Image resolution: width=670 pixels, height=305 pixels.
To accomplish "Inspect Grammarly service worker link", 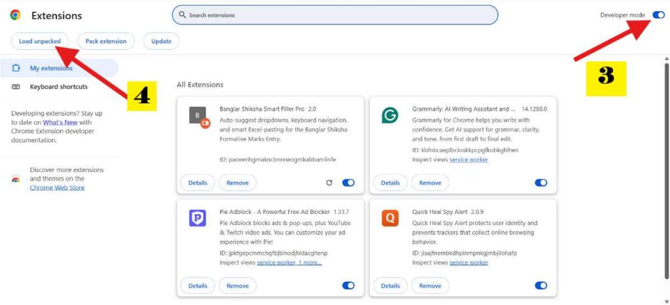I will tap(468, 159).
